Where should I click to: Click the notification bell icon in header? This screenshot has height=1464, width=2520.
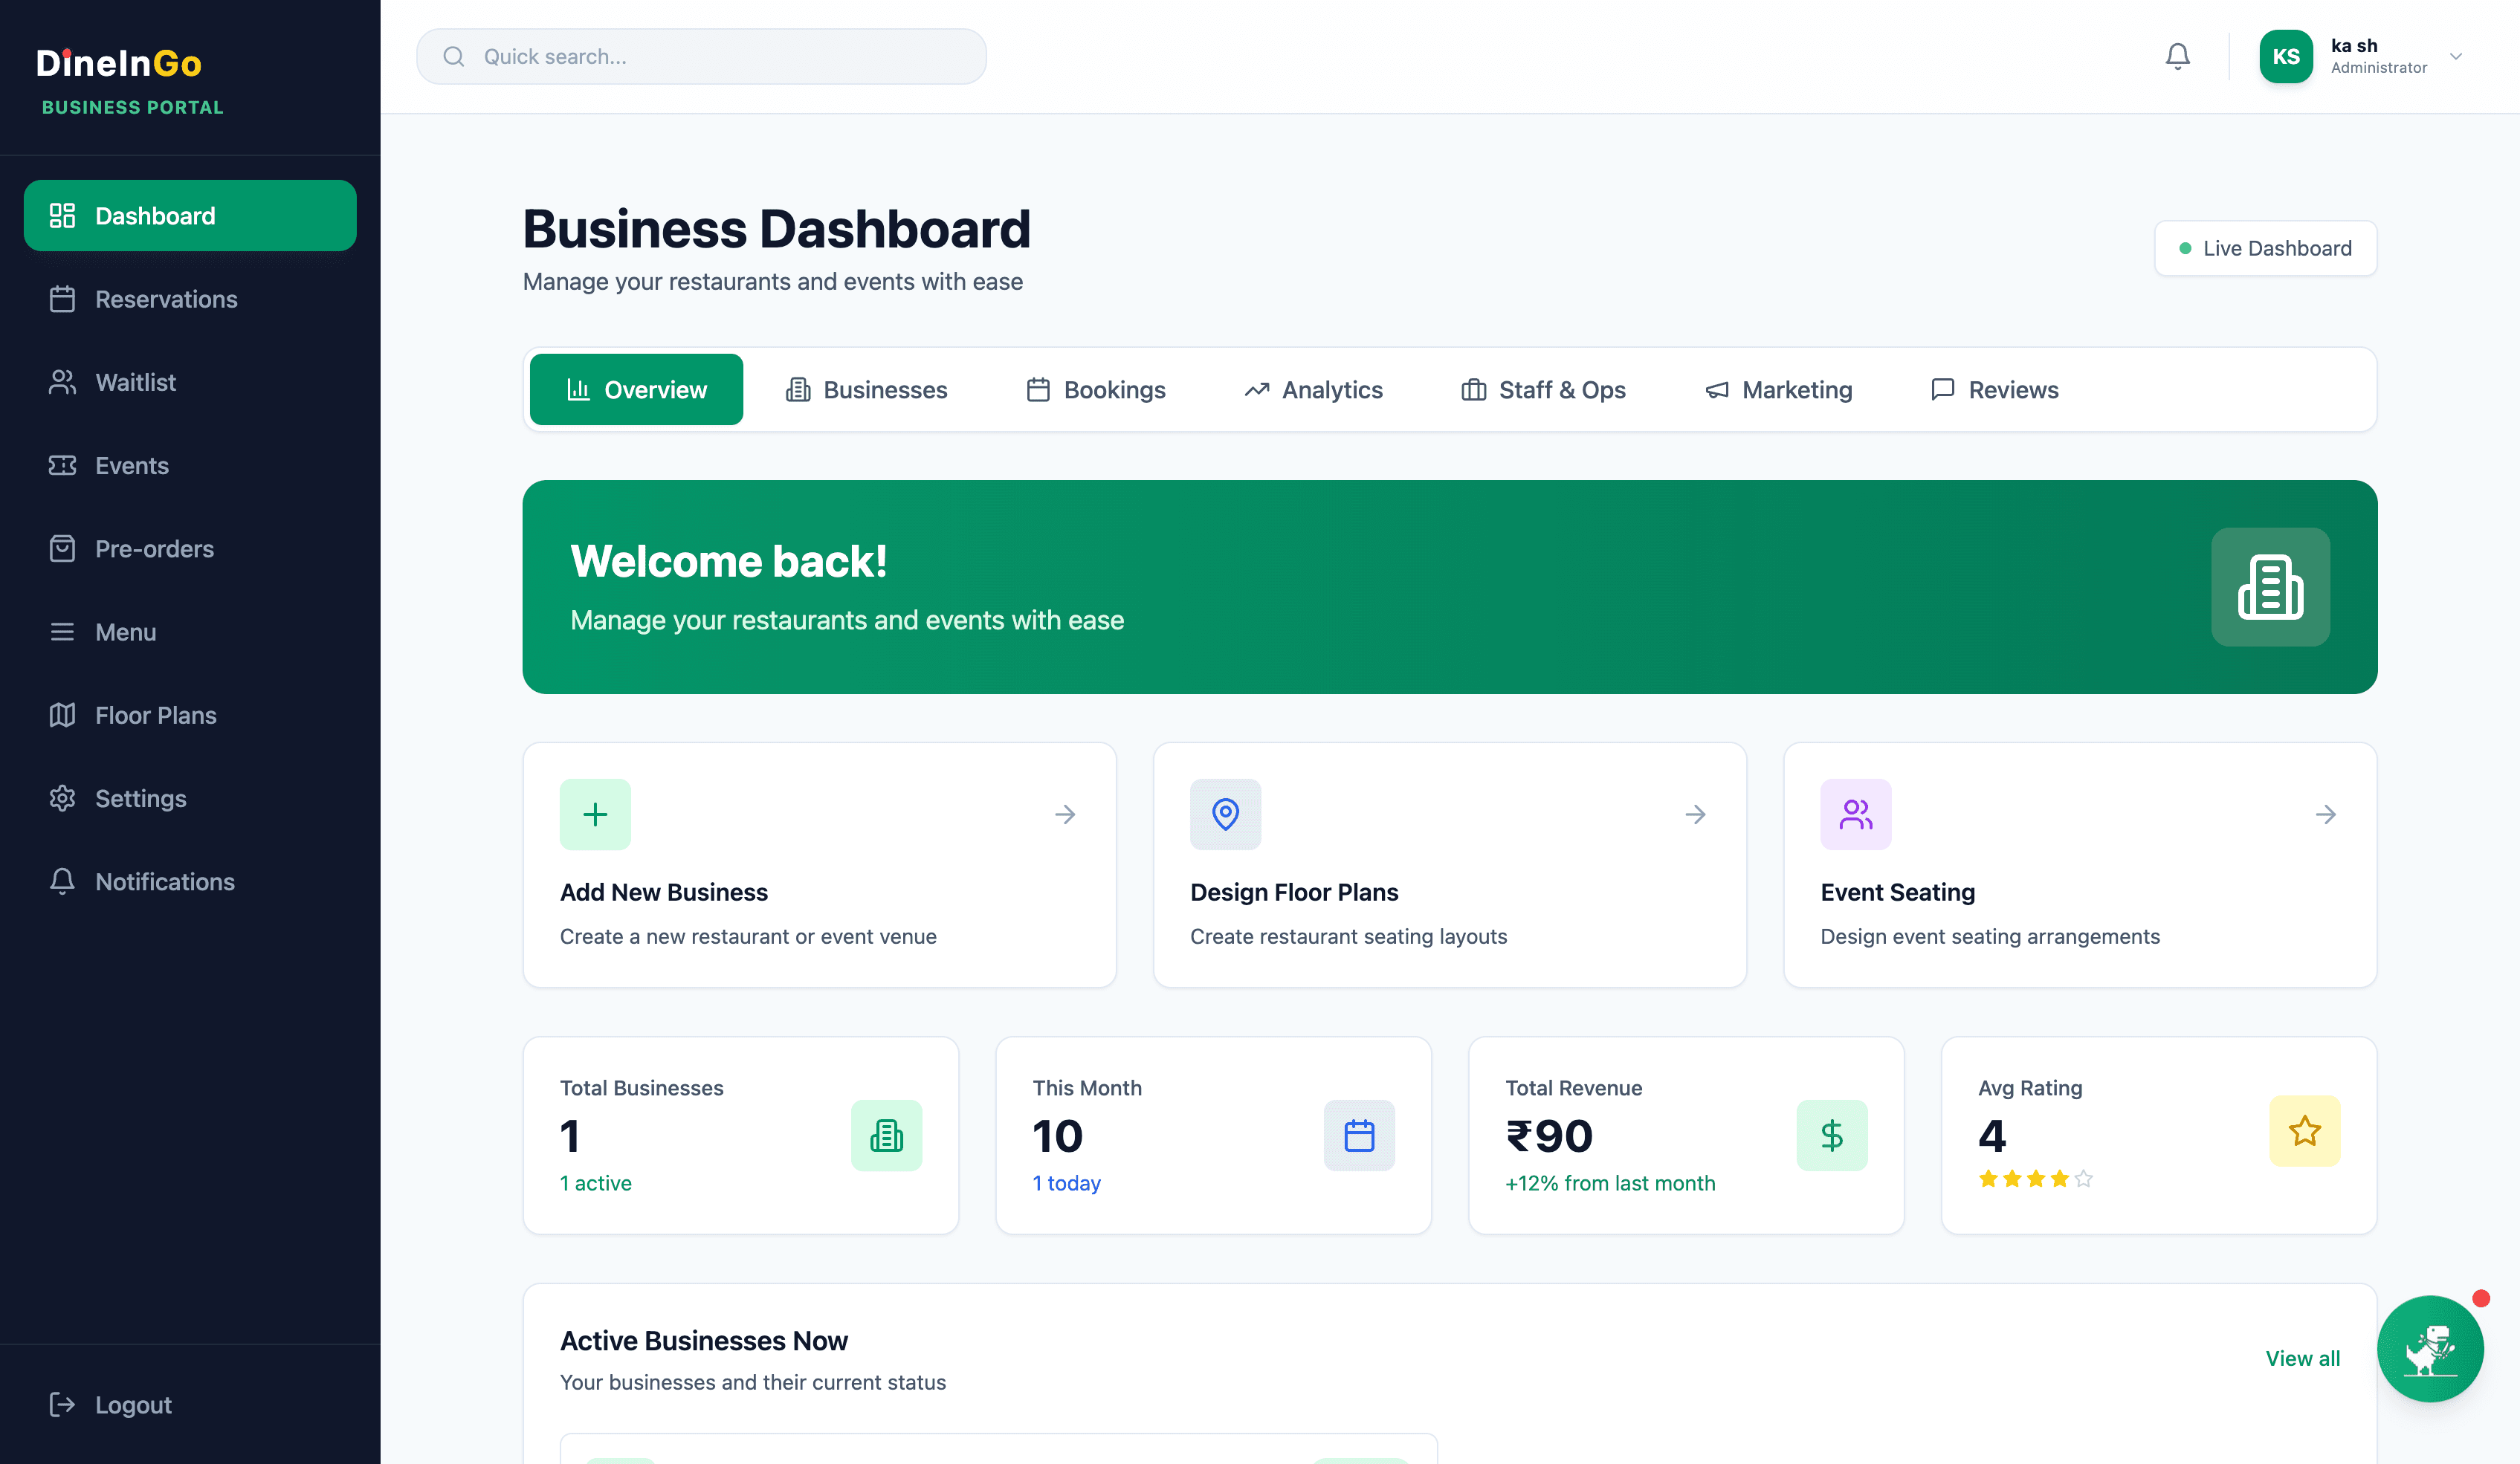coord(2177,56)
